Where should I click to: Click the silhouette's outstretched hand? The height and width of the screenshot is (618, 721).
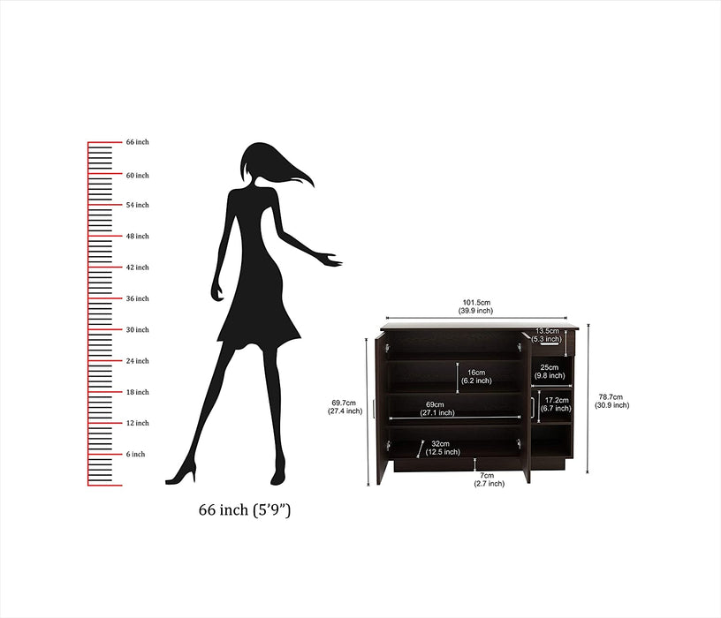[x=330, y=259]
